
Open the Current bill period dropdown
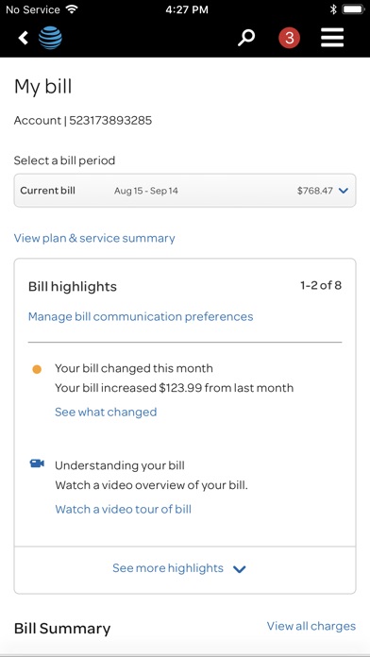click(185, 191)
